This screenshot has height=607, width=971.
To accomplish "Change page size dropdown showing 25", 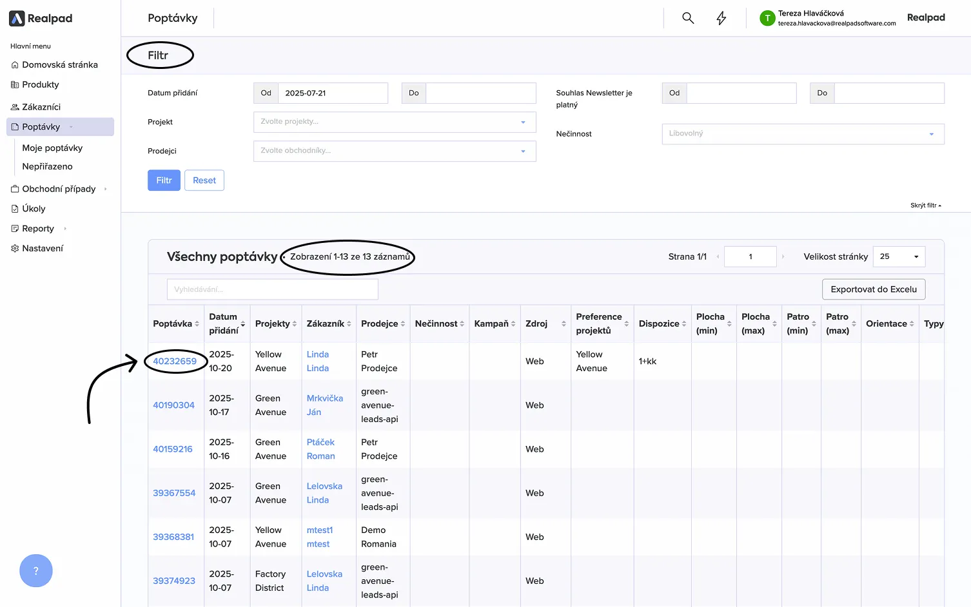I will coord(899,256).
